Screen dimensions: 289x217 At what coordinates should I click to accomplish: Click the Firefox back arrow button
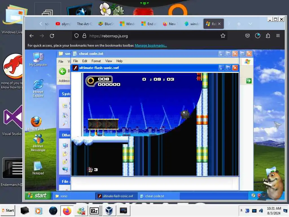click(32, 36)
